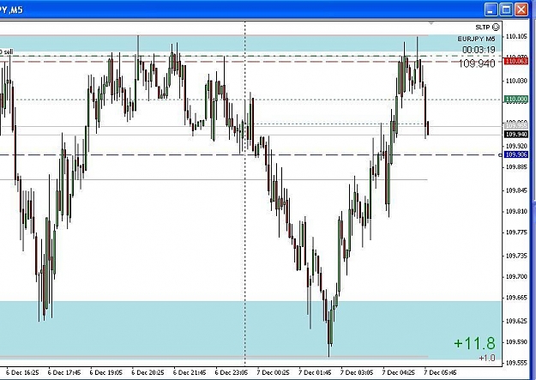Click the 6 Dec 21:45 time label

190,372
